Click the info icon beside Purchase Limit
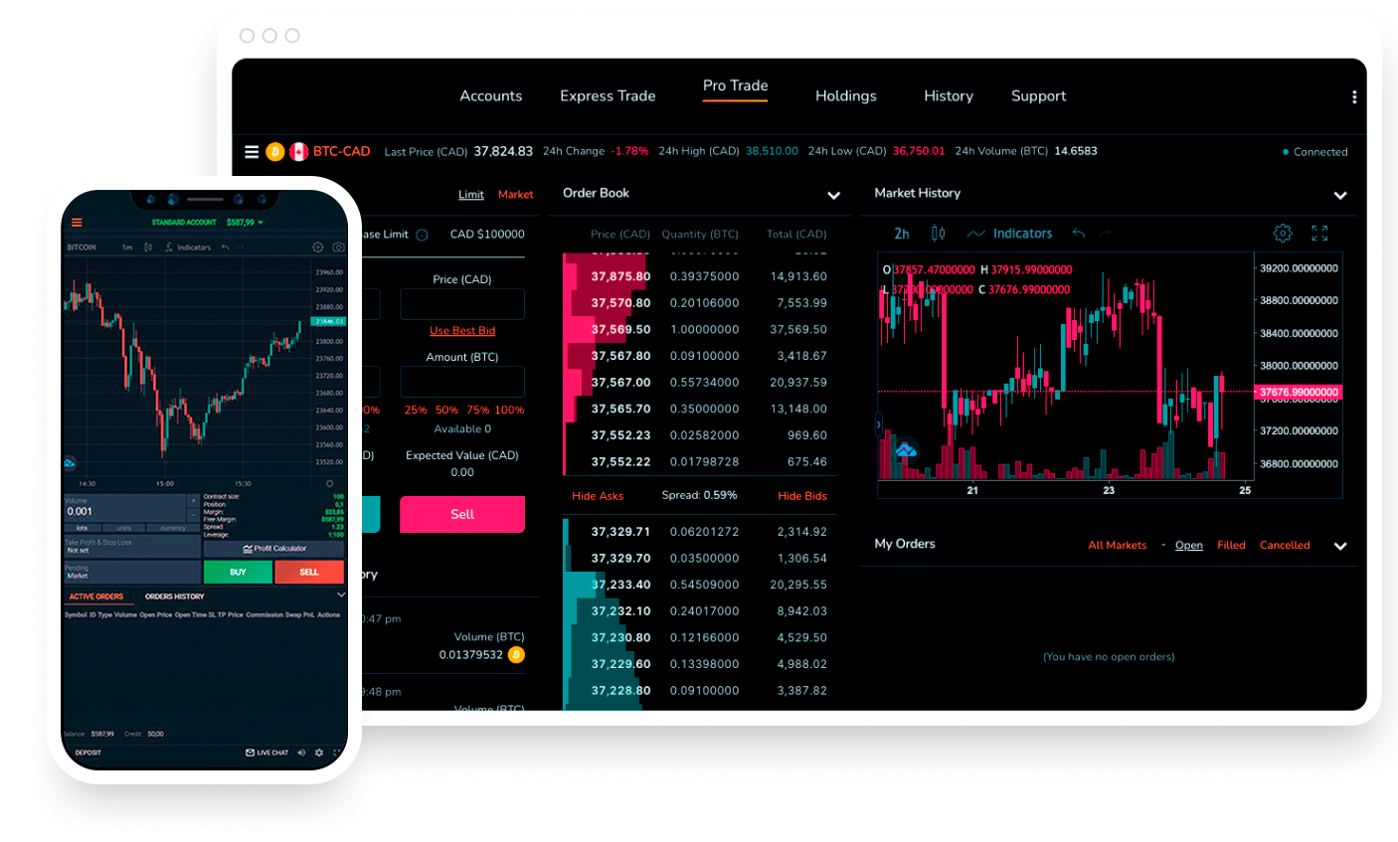The width and height of the screenshot is (1398, 842). click(x=422, y=235)
